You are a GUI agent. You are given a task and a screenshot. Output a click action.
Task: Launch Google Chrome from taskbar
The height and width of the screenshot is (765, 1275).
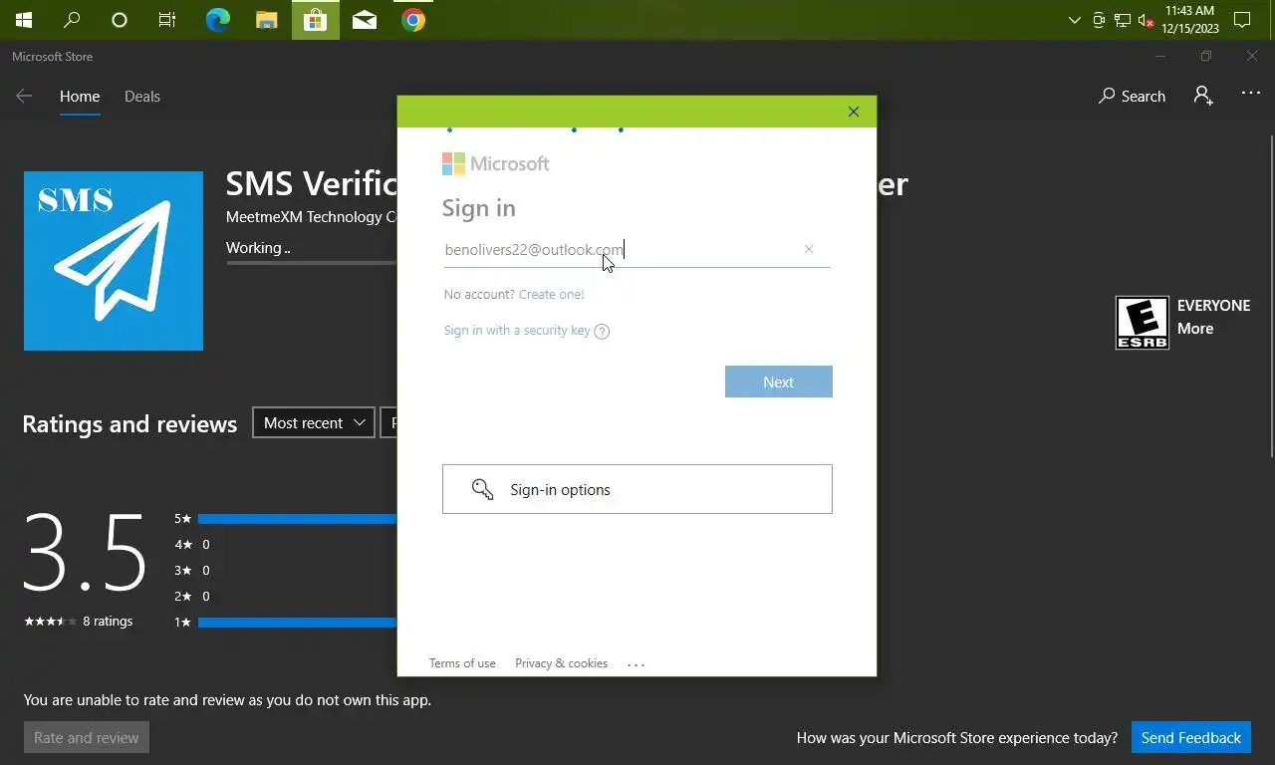coord(413,20)
